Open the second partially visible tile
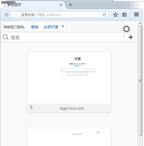The width and height of the screenshot is (144, 146). pos(69,137)
